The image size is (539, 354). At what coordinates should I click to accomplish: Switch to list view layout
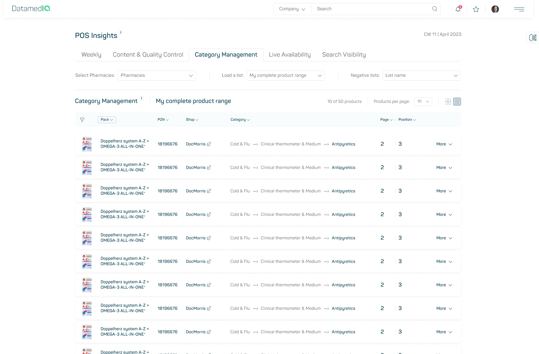(x=457, y=102)
